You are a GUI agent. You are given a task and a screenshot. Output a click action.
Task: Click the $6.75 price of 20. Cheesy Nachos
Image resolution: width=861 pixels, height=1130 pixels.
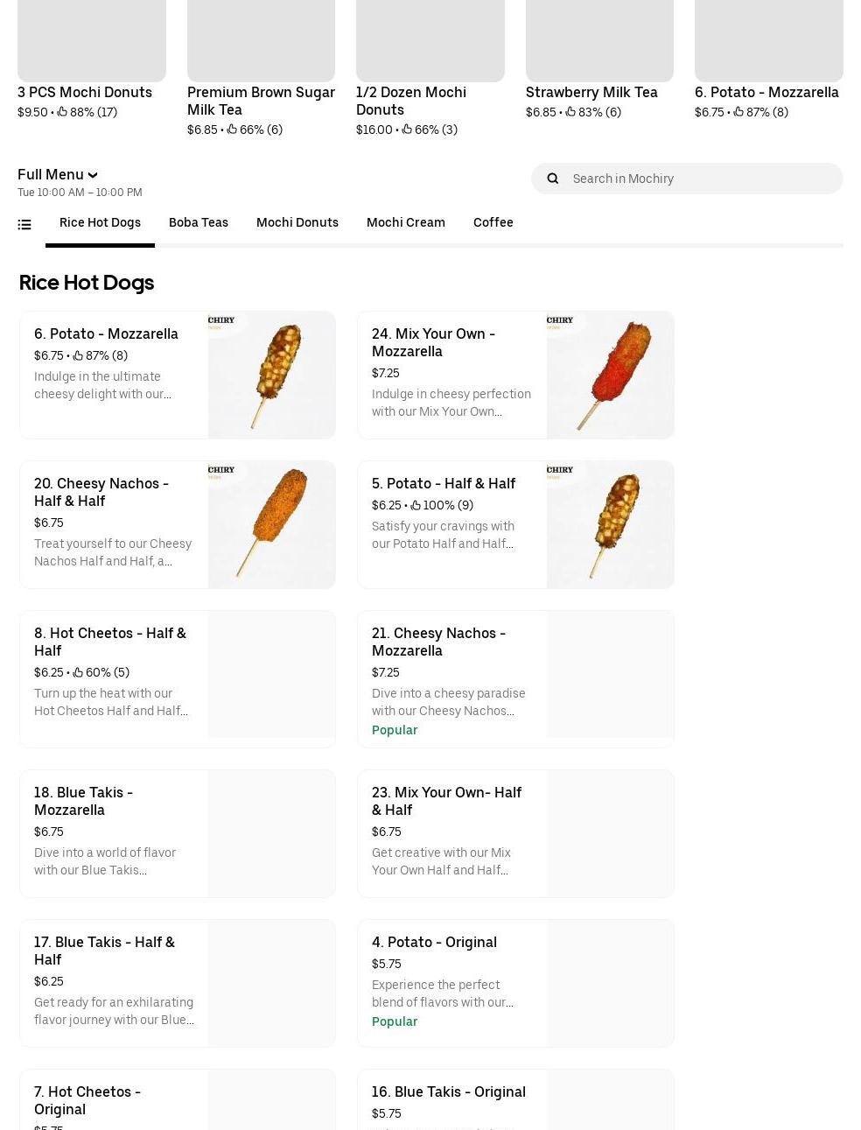pyautogui.click(x=49, y=523)
